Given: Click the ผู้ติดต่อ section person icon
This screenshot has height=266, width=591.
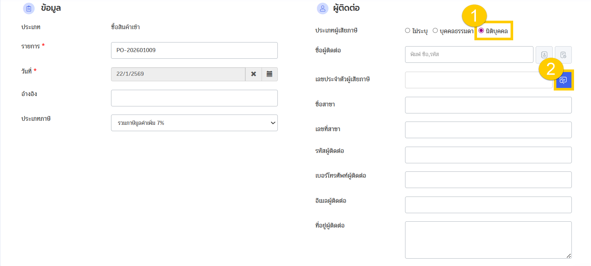Looking at the screenshot, I should coord(322,8).
